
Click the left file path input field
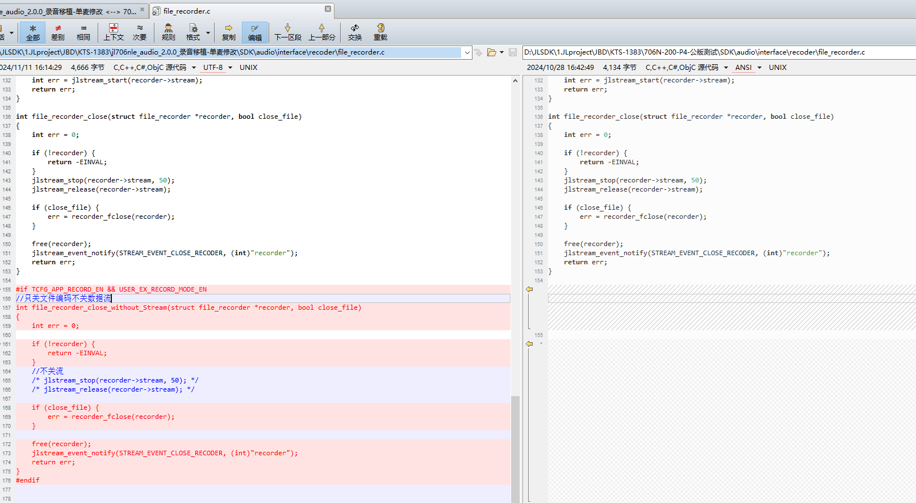(231, 52)
